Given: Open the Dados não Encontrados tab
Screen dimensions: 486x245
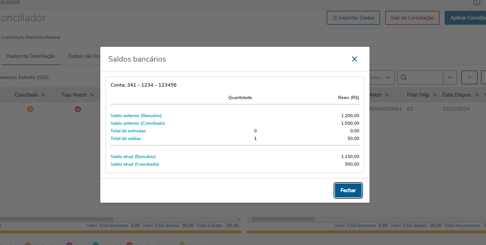Looking at the screenshot, I should point(84,56).
